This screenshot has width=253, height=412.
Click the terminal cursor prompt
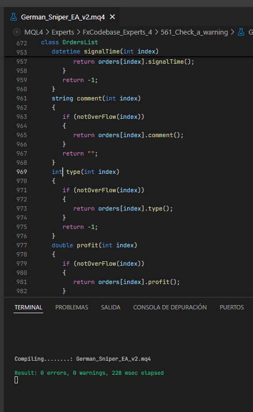[16, 380]
